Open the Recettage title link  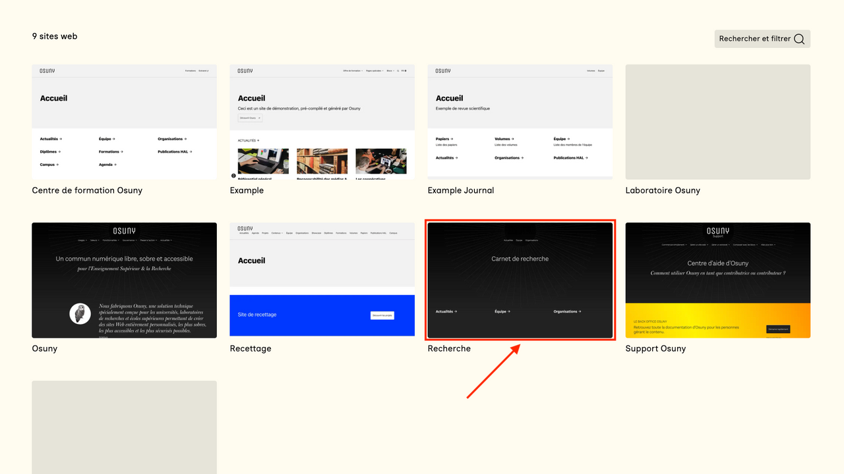[251, 348]
